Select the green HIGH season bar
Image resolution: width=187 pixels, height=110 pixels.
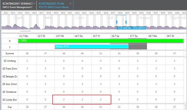pyautogui.click(x=101, y=40)
